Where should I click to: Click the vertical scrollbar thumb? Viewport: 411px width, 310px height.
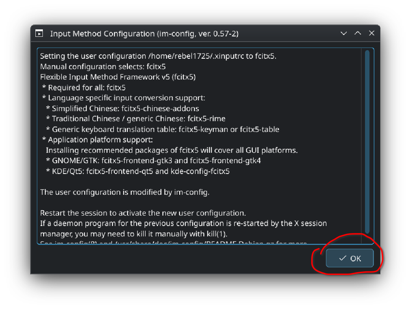(x=367, y=141)
